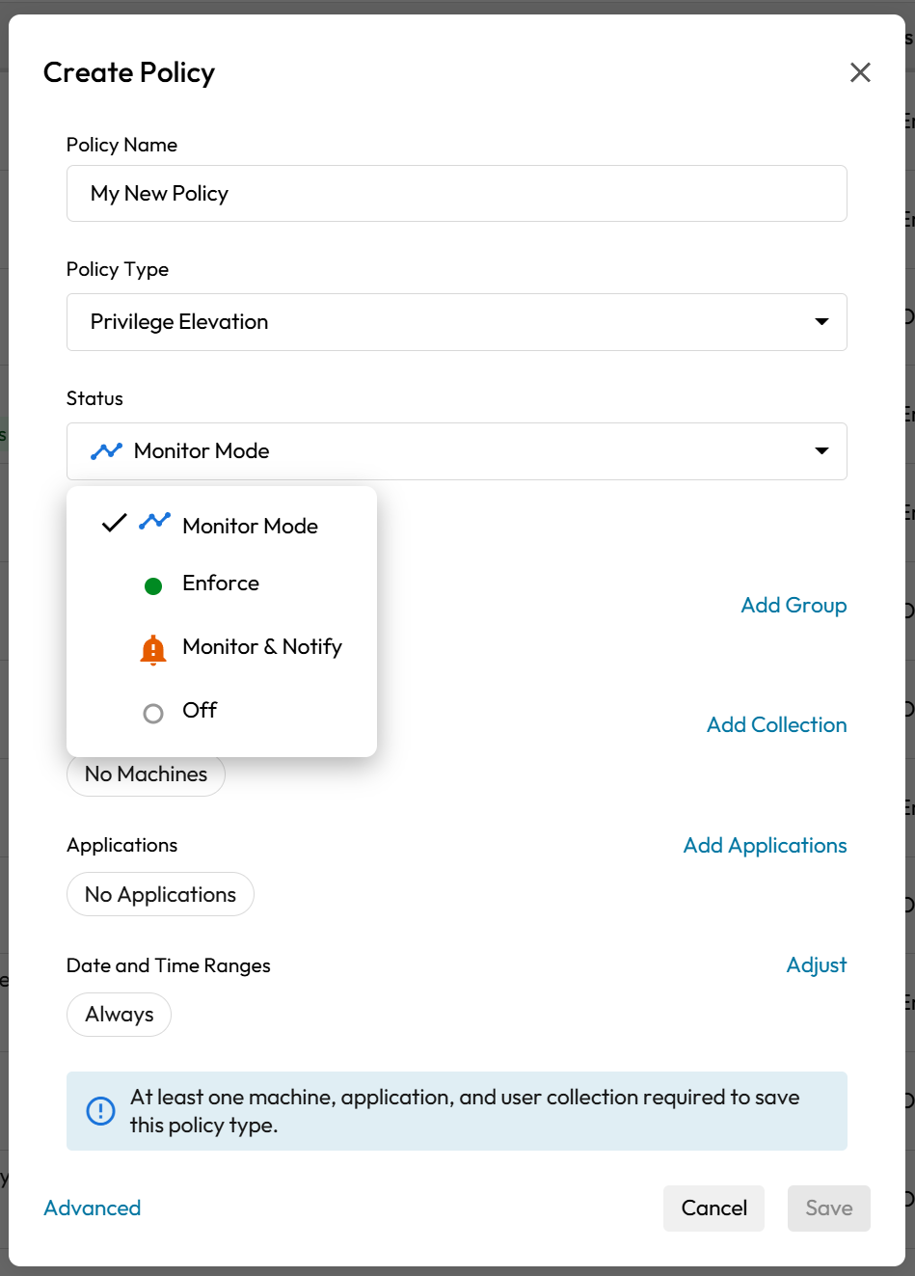Collapse the Status dropdown via its arrow
Screen dimensions: 915x1276
pos(821,451)
